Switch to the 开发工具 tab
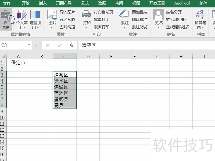The width and height of the screenshot is (215, 161). click(x=157, y=3)
